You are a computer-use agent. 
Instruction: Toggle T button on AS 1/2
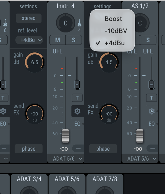coord(151,98)
